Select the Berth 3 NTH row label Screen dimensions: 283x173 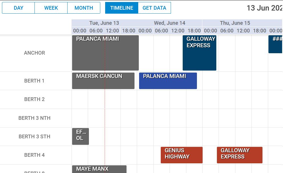click(x=34, y=118)
